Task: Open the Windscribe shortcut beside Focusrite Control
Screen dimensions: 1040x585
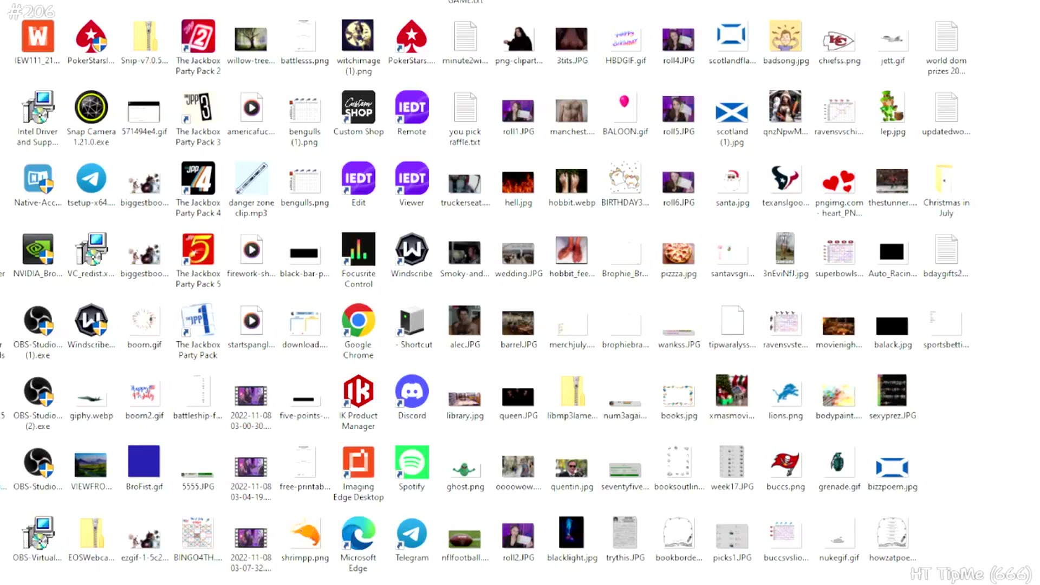Action: [412, 249]
